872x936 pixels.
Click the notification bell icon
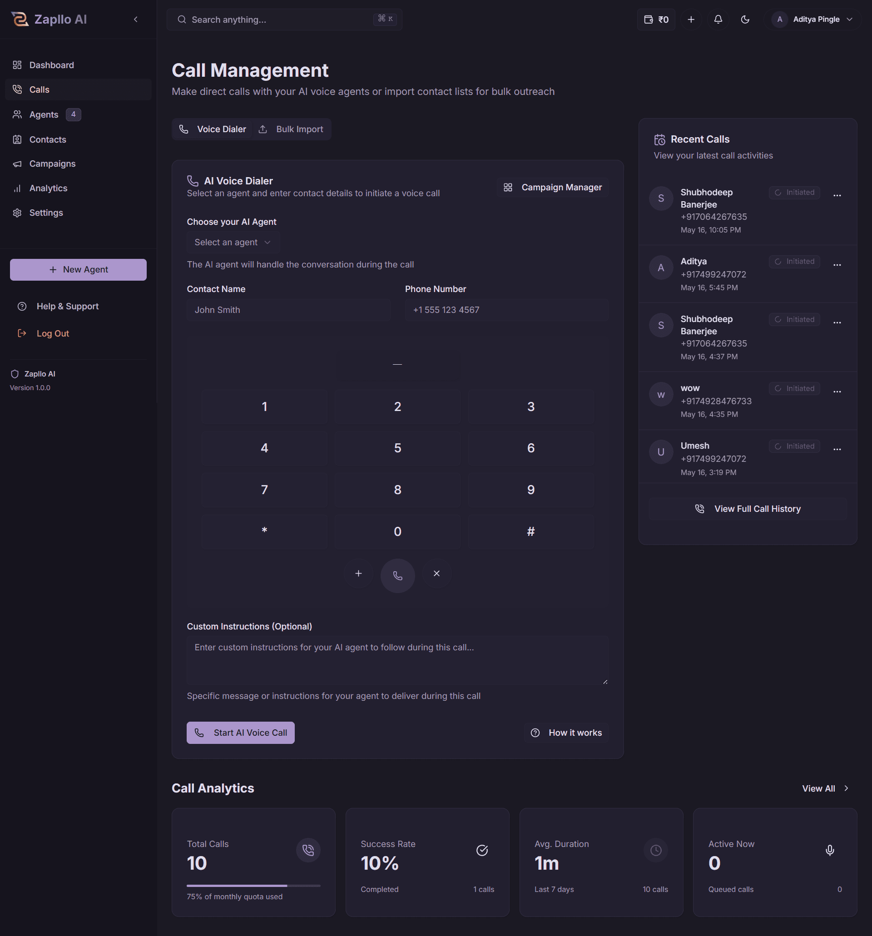point(718,20)
